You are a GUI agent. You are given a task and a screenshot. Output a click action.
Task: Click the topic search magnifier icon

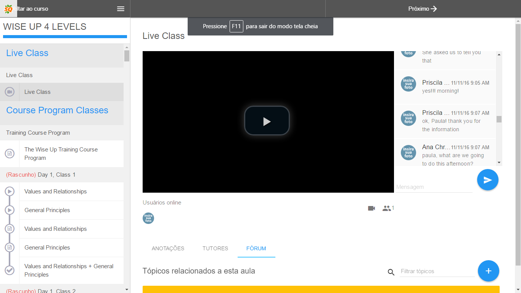click(x=391, y=272)
